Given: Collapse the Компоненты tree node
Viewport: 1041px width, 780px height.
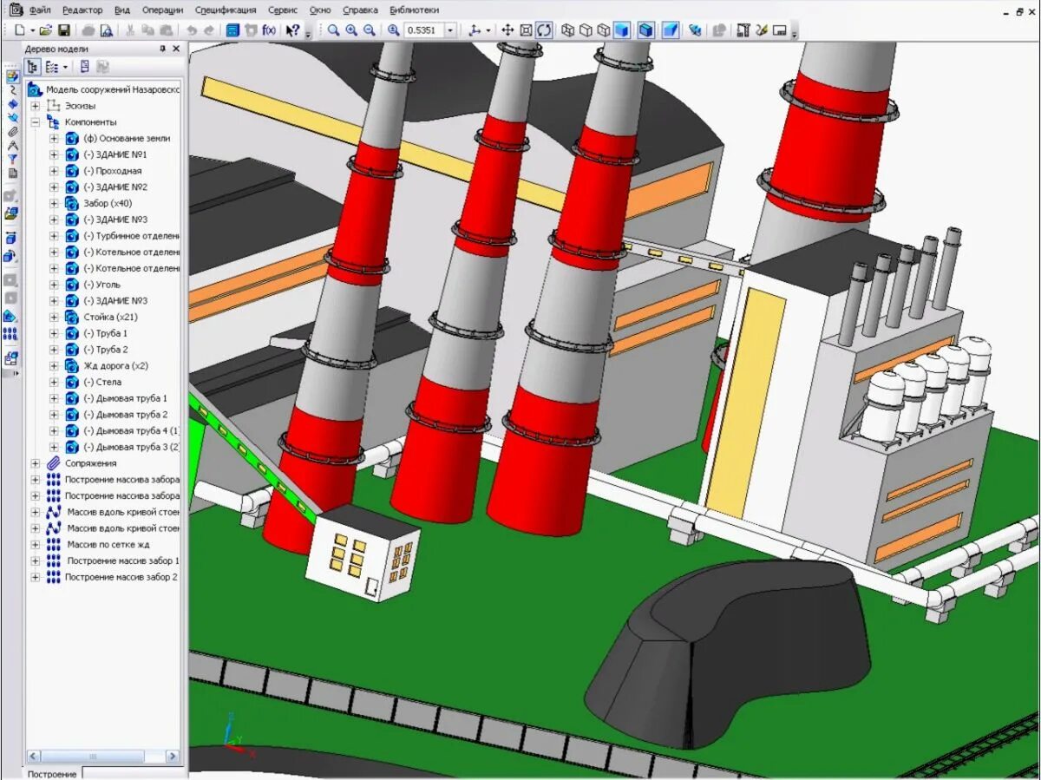Looking at the screenshot, I should [x=36, y=122].
